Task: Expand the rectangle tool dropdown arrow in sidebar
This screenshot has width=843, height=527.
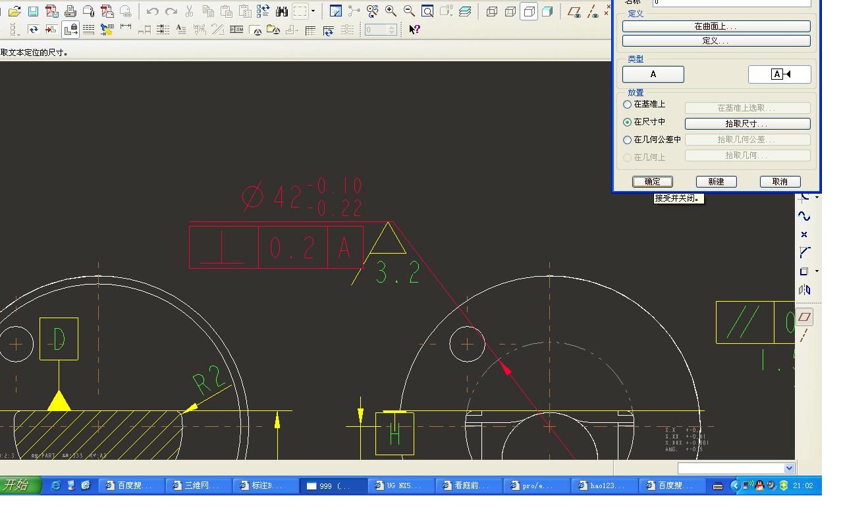Action: coord(817,271)
